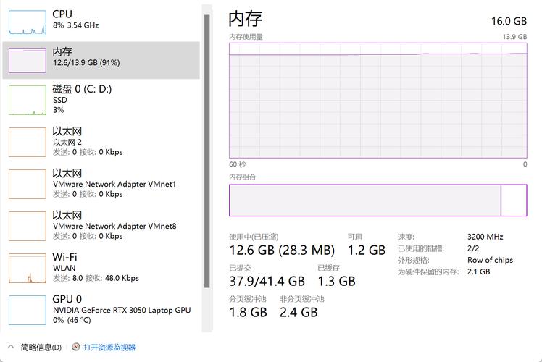
Task: Click the 内存 usage thumbnail graph
Action: (27, 59)
